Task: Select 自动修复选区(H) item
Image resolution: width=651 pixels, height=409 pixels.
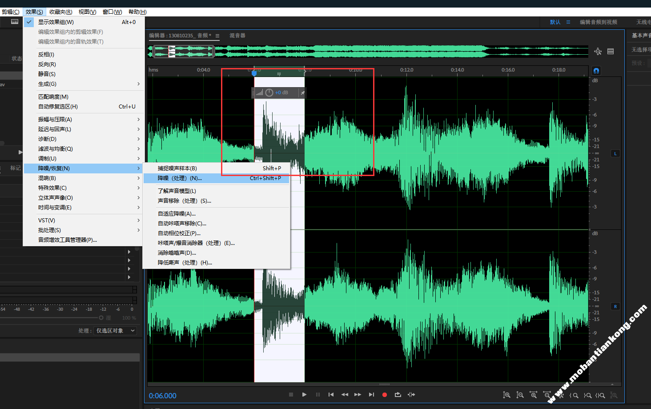Action: coord(84,106)
